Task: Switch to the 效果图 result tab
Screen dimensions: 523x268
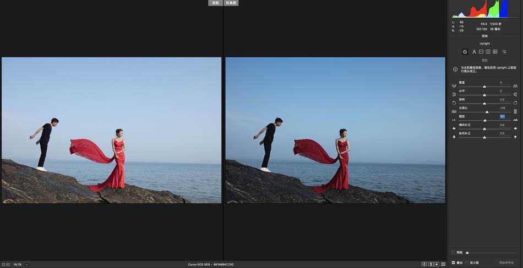Action: coord(231,3)
